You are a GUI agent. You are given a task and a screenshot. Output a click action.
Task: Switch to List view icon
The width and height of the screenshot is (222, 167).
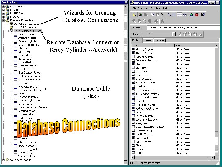[x=174, y=15]
